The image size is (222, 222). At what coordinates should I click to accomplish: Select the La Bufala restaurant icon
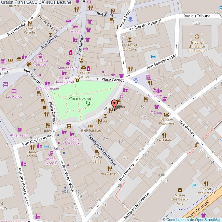164,135
